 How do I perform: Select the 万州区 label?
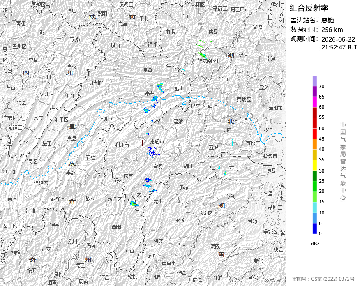coord(106,119)
